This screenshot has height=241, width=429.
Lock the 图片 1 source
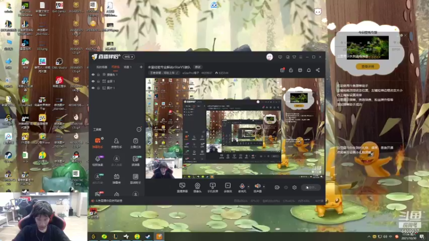98,88
